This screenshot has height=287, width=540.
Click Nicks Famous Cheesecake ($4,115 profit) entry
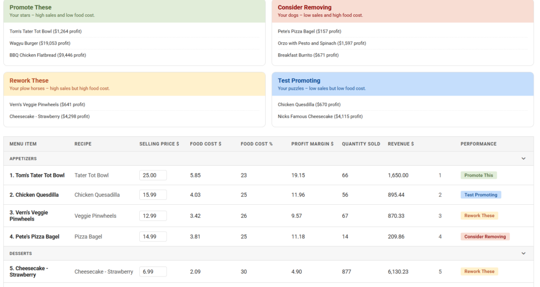click(x=320, y=117)
